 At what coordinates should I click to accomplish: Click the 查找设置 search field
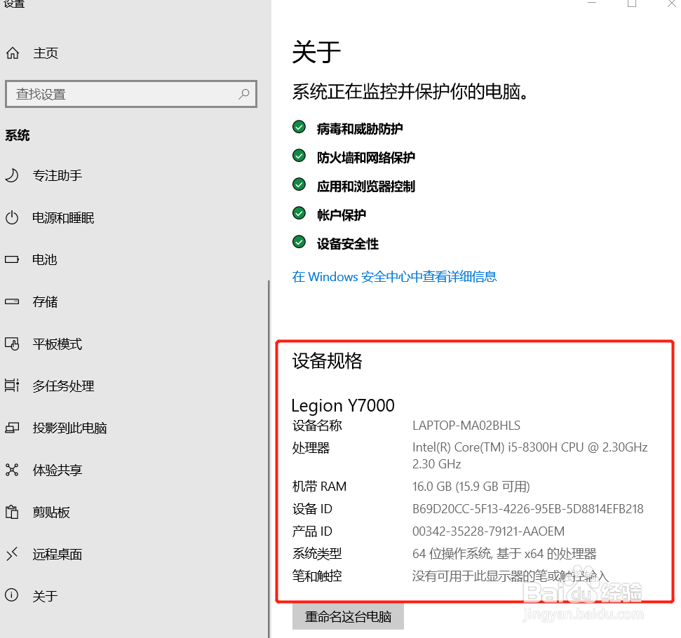[x=131, y=94]
